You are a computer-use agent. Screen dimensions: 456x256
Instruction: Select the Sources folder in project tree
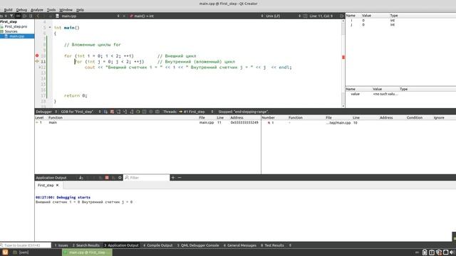coord(11,31)
